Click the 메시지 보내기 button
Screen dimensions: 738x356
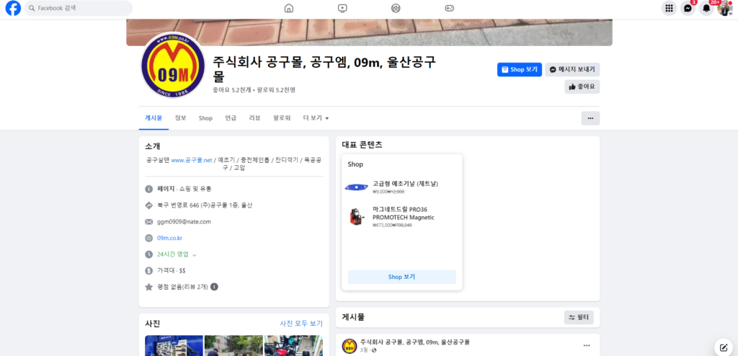tap(572, 70)
